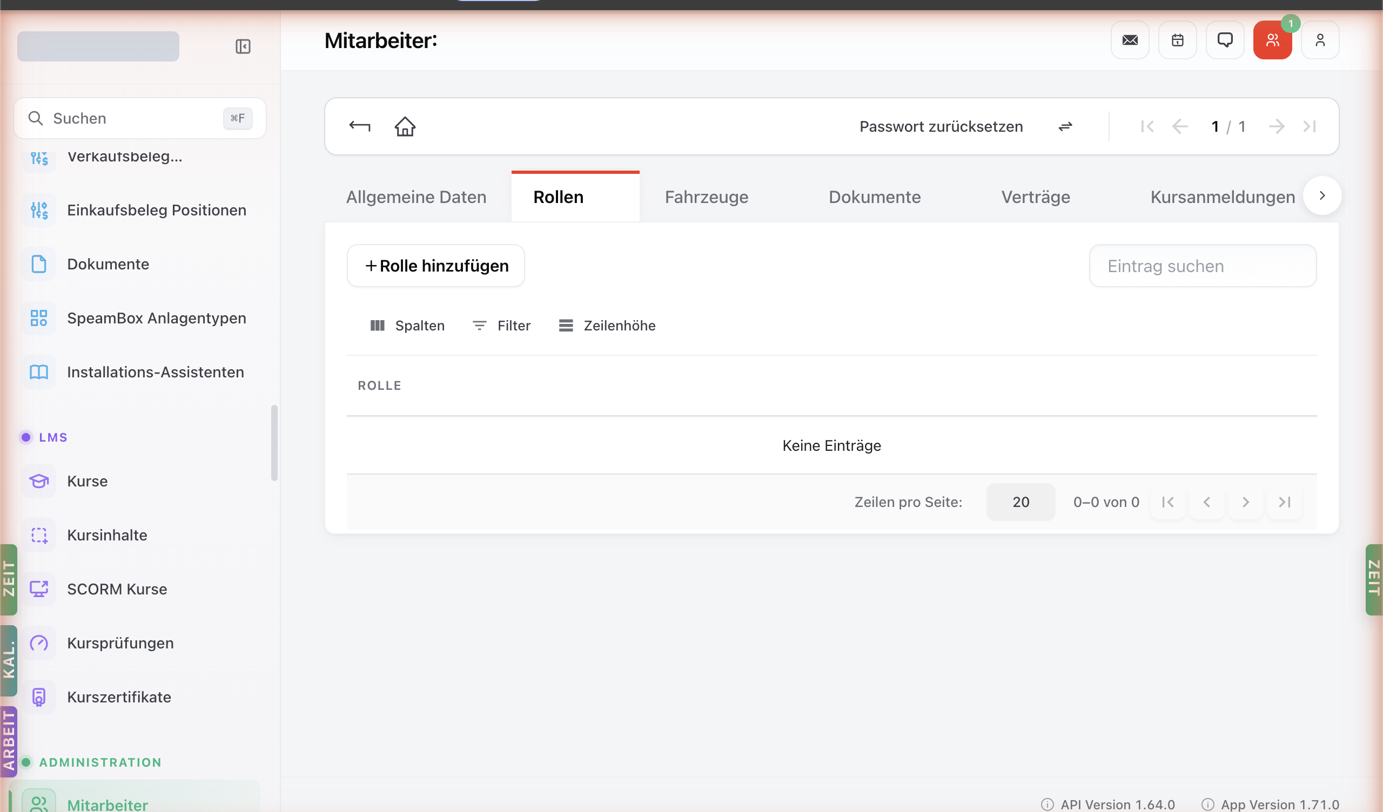
Task: Open the rows per page dropdown showing 20
Action: click(1021, 502)
